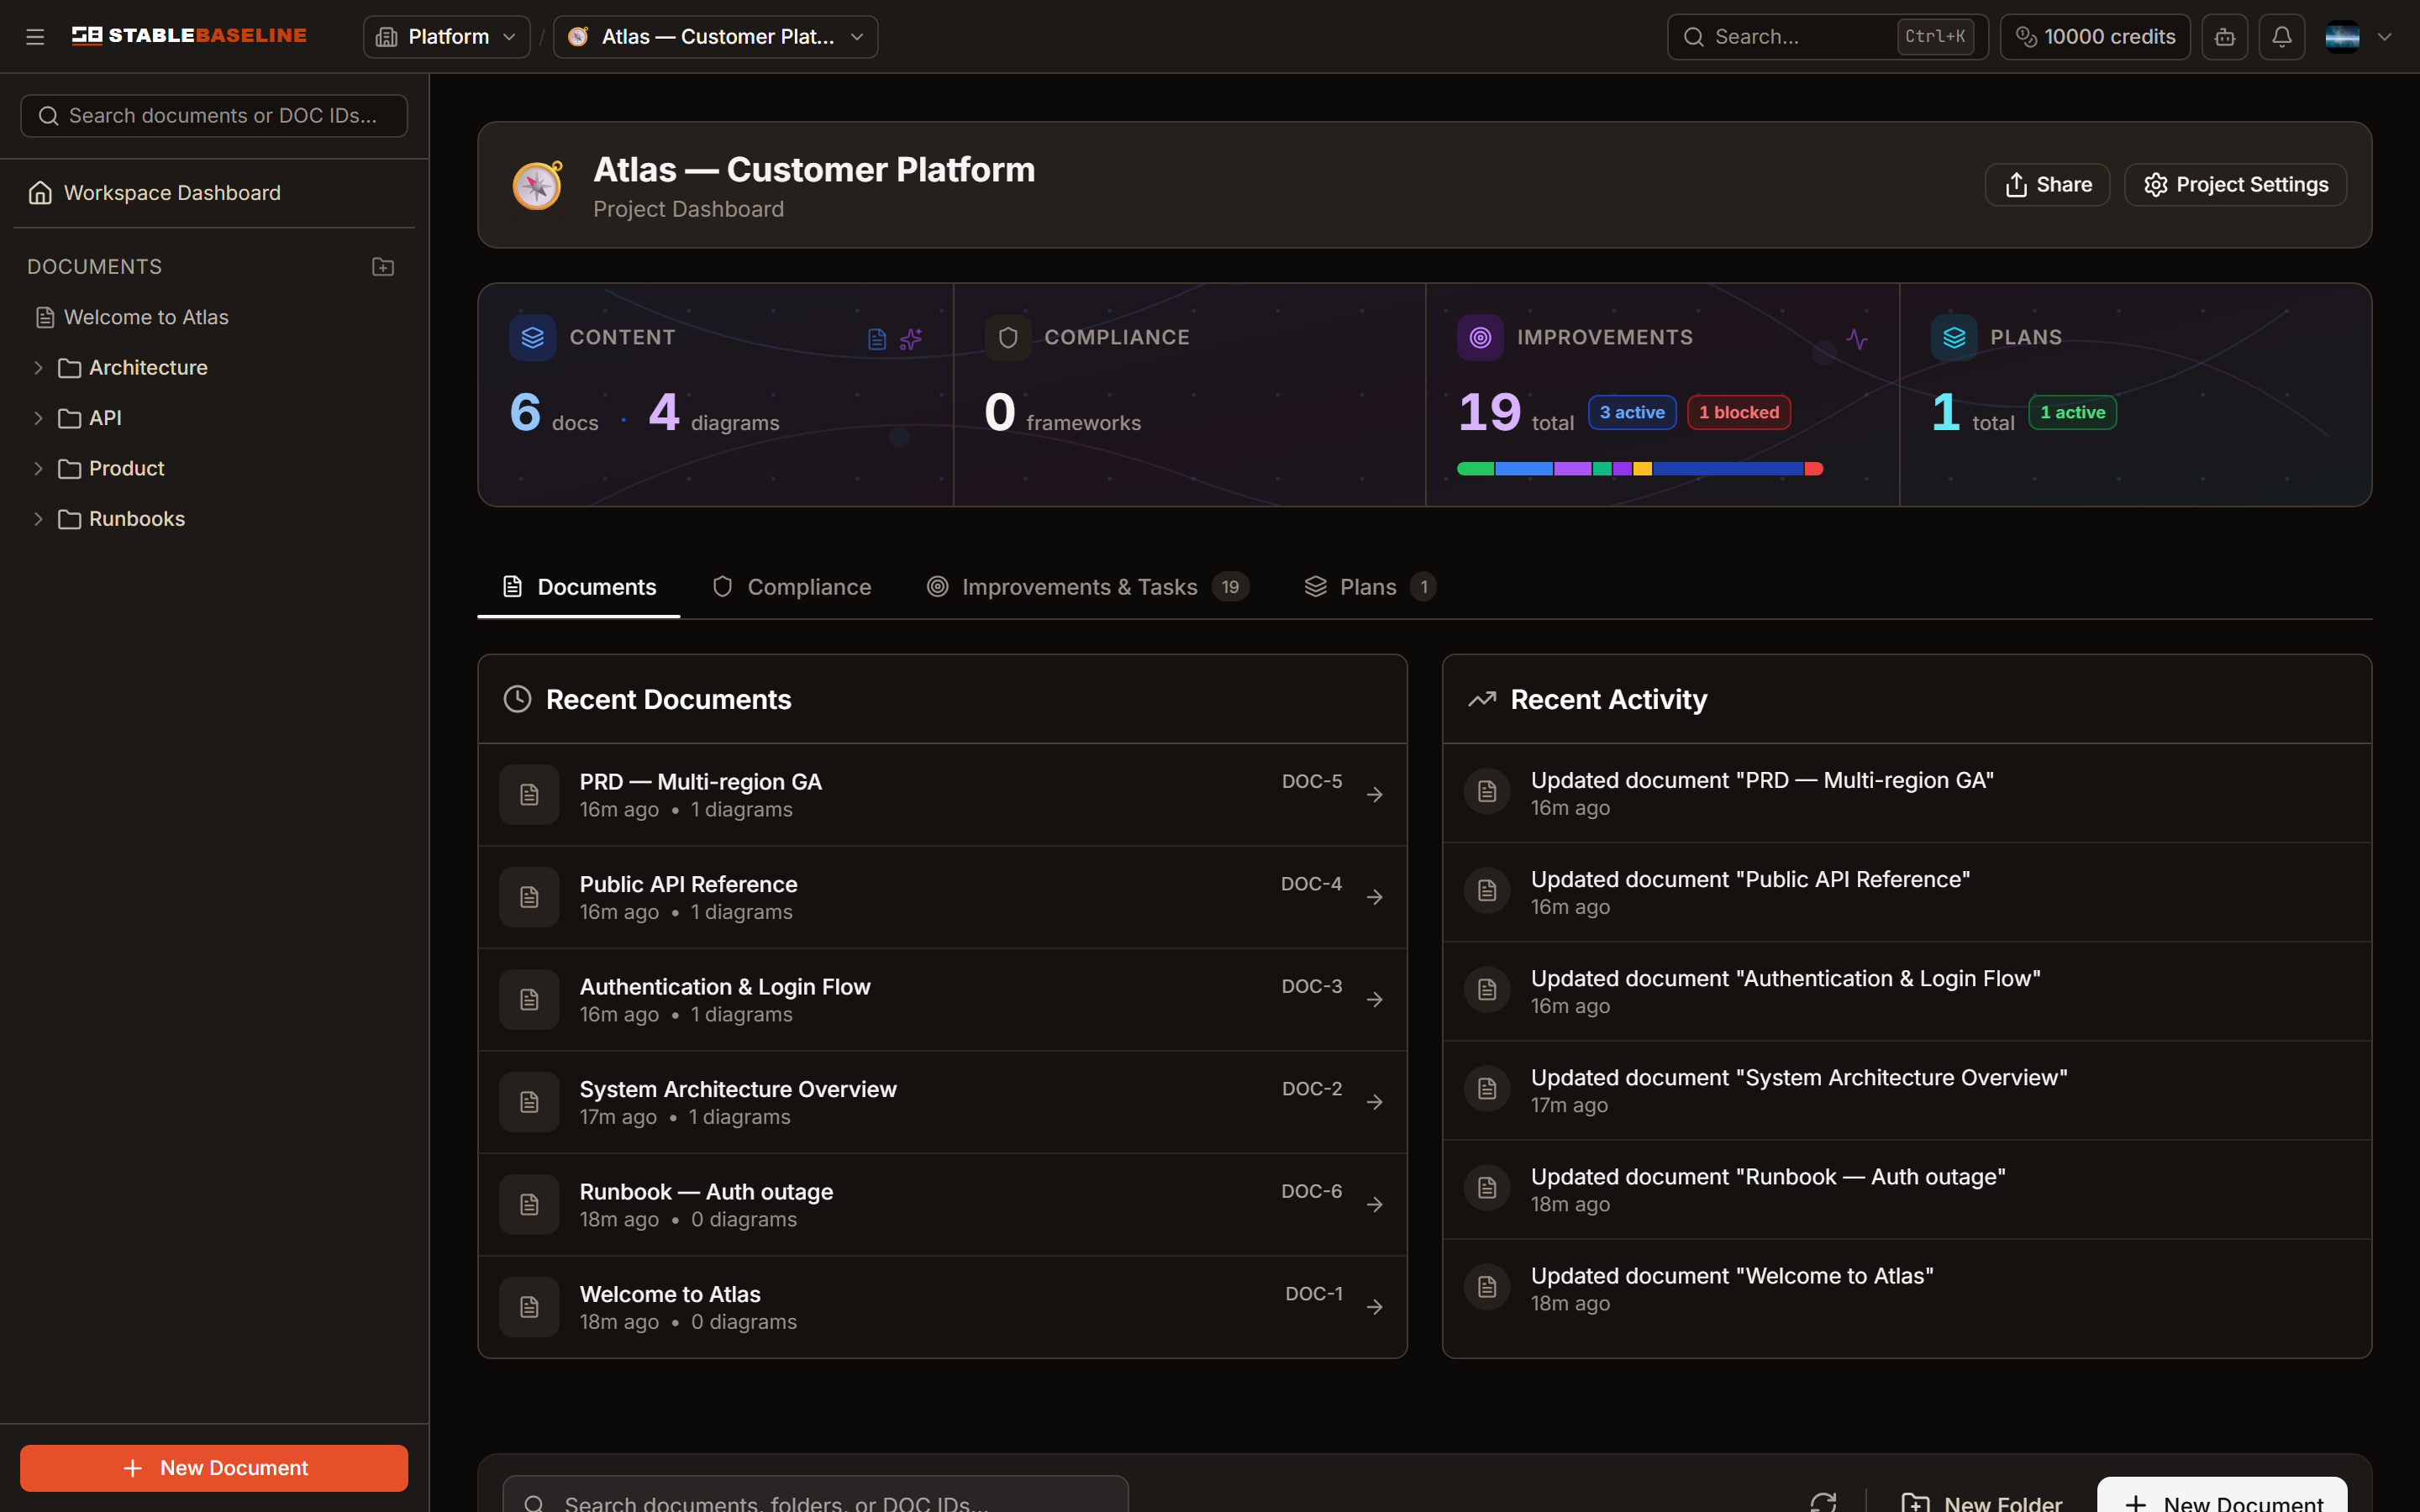Click the 1 active plans badge

2072,412
